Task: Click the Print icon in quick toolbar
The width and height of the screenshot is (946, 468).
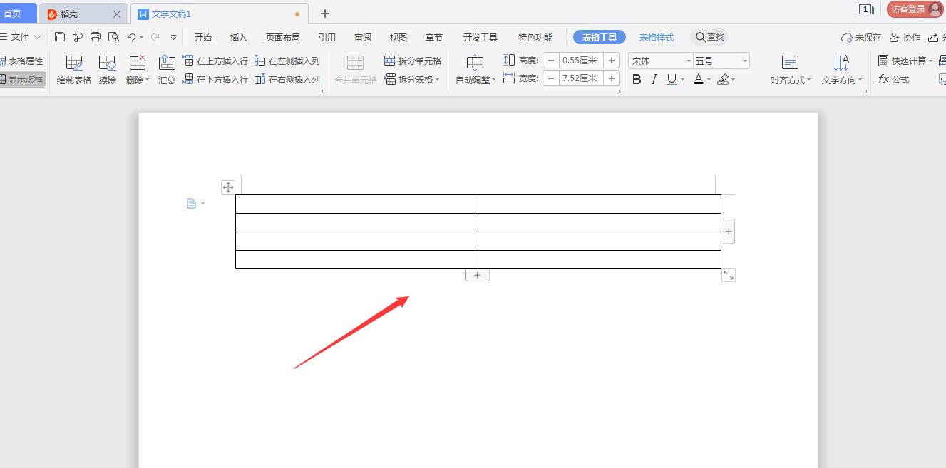Action: click(x=96, y=37)
